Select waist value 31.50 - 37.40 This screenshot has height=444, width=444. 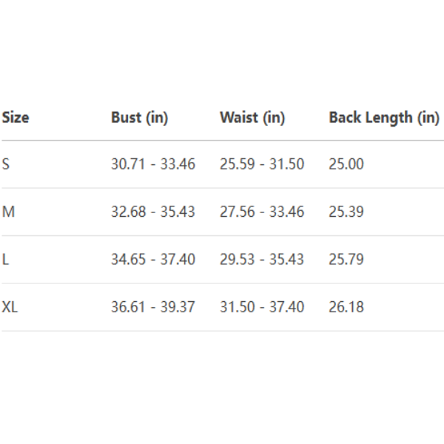click(262, 306)
